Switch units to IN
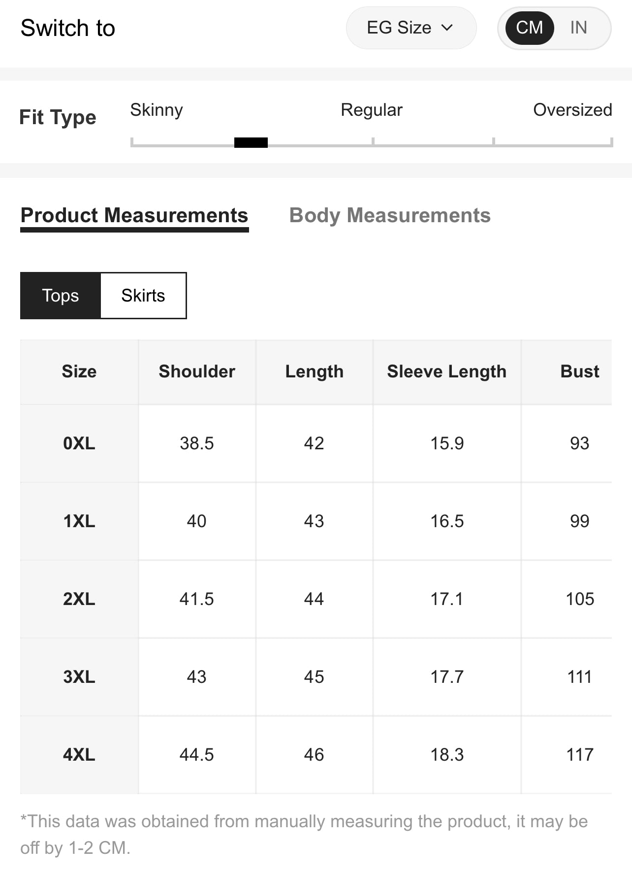The height and width of the screenshot is (876, 632). pos(578,28)
